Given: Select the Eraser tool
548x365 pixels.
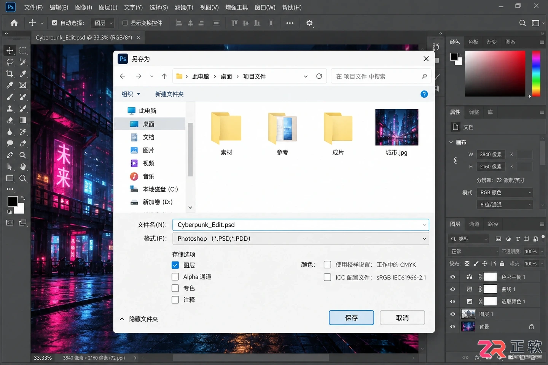Looking at the screenshot, I should point(10,120).
